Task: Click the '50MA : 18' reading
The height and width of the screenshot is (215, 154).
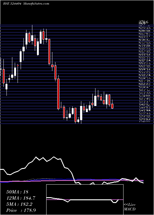Action: (x=17, y=192)
